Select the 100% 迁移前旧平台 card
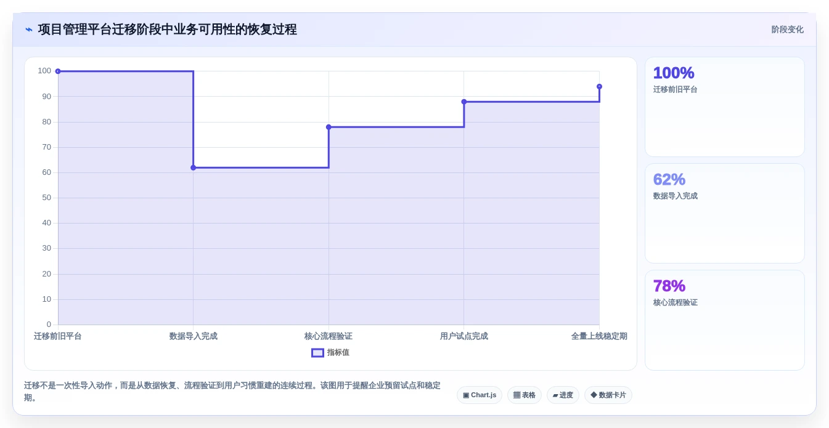 pos(725,107)
